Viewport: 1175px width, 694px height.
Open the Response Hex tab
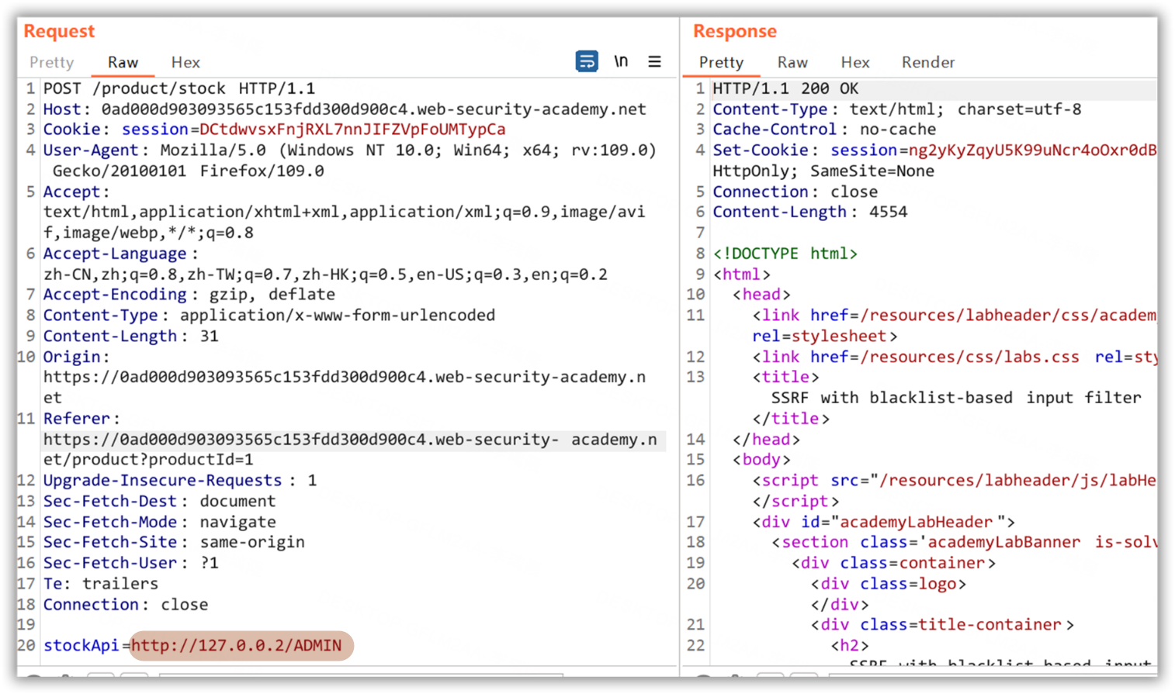tap(854, 62)
